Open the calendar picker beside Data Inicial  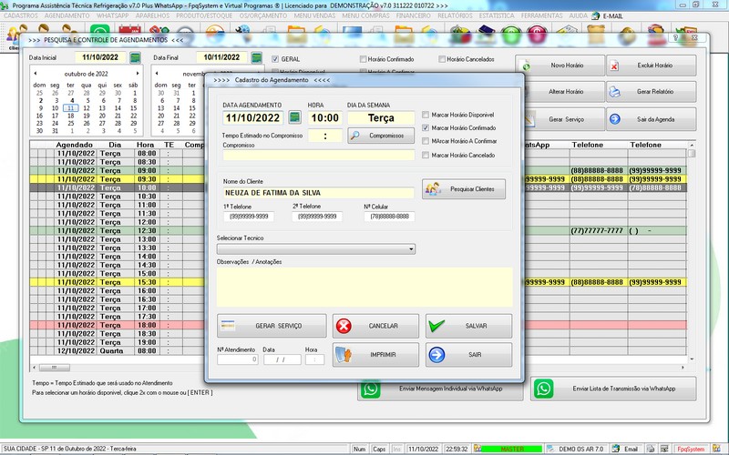(135, 57)
